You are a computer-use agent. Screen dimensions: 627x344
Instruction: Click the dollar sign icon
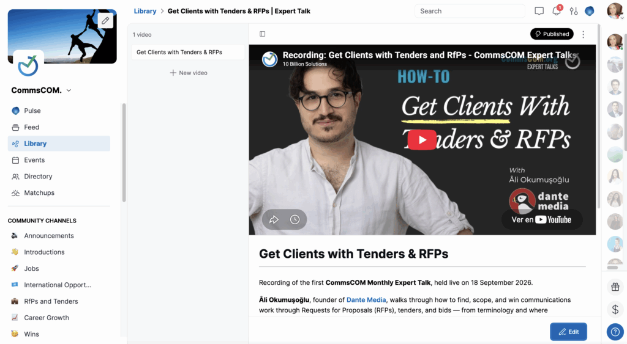pos(615,309)
